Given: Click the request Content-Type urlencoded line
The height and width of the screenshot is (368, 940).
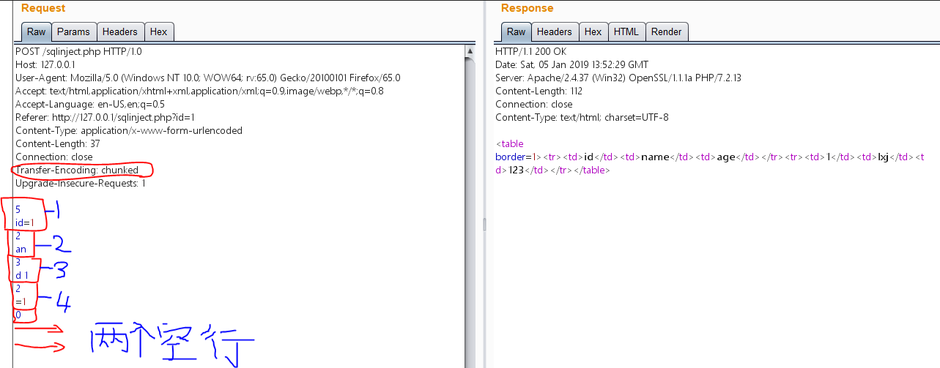Looking at the screenshot, I should pyautogui.click(x=129, y=130).
